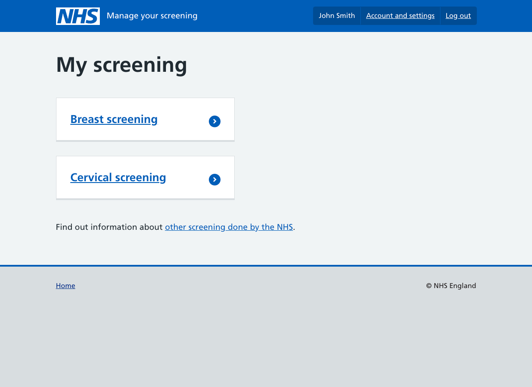
Task: Open Account and settings
Action: click(400, 16)
